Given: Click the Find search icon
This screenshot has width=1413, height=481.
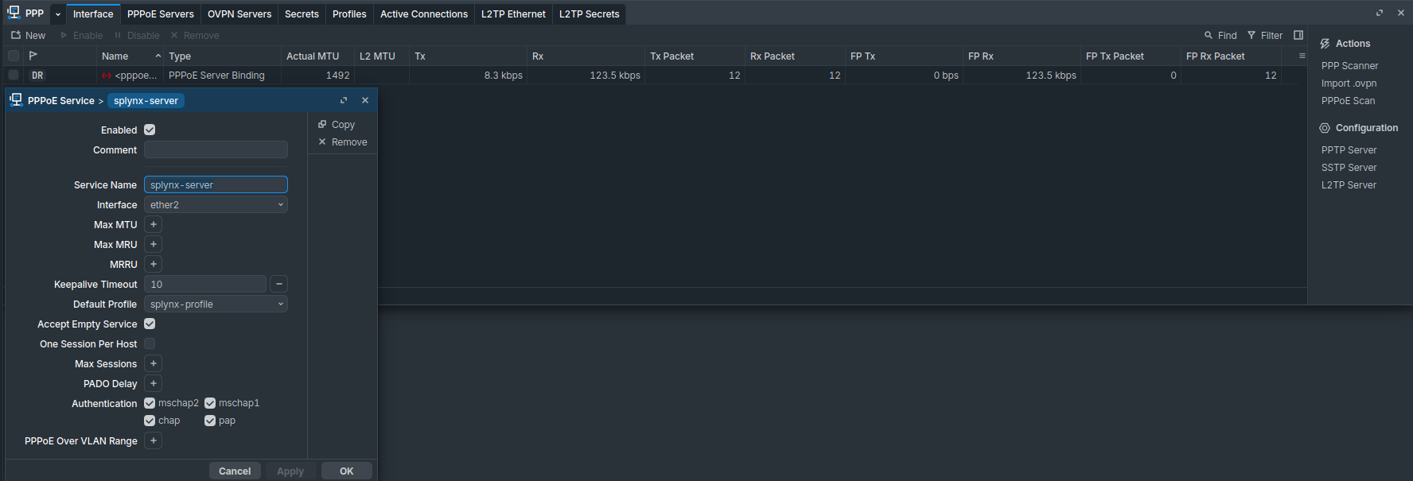Looking at the screenshot, I should pos(1209,36).
